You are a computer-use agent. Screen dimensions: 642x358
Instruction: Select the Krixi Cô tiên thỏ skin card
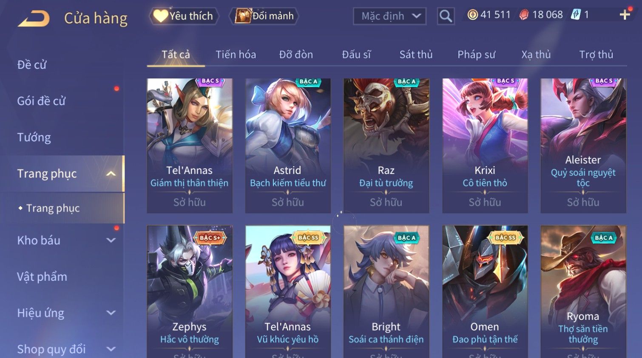click(485, 145)
